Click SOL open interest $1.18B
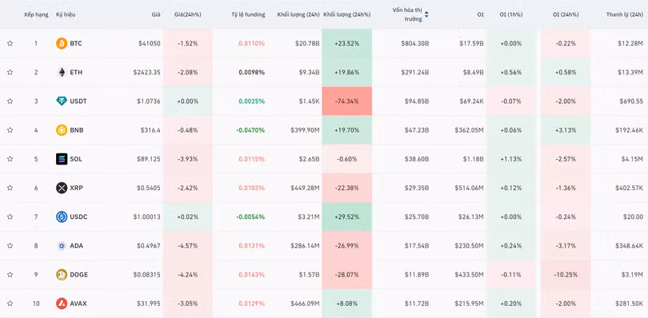 [473, 159]
